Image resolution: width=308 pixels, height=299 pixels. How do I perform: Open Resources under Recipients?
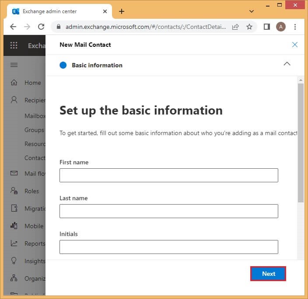(35, 144)
